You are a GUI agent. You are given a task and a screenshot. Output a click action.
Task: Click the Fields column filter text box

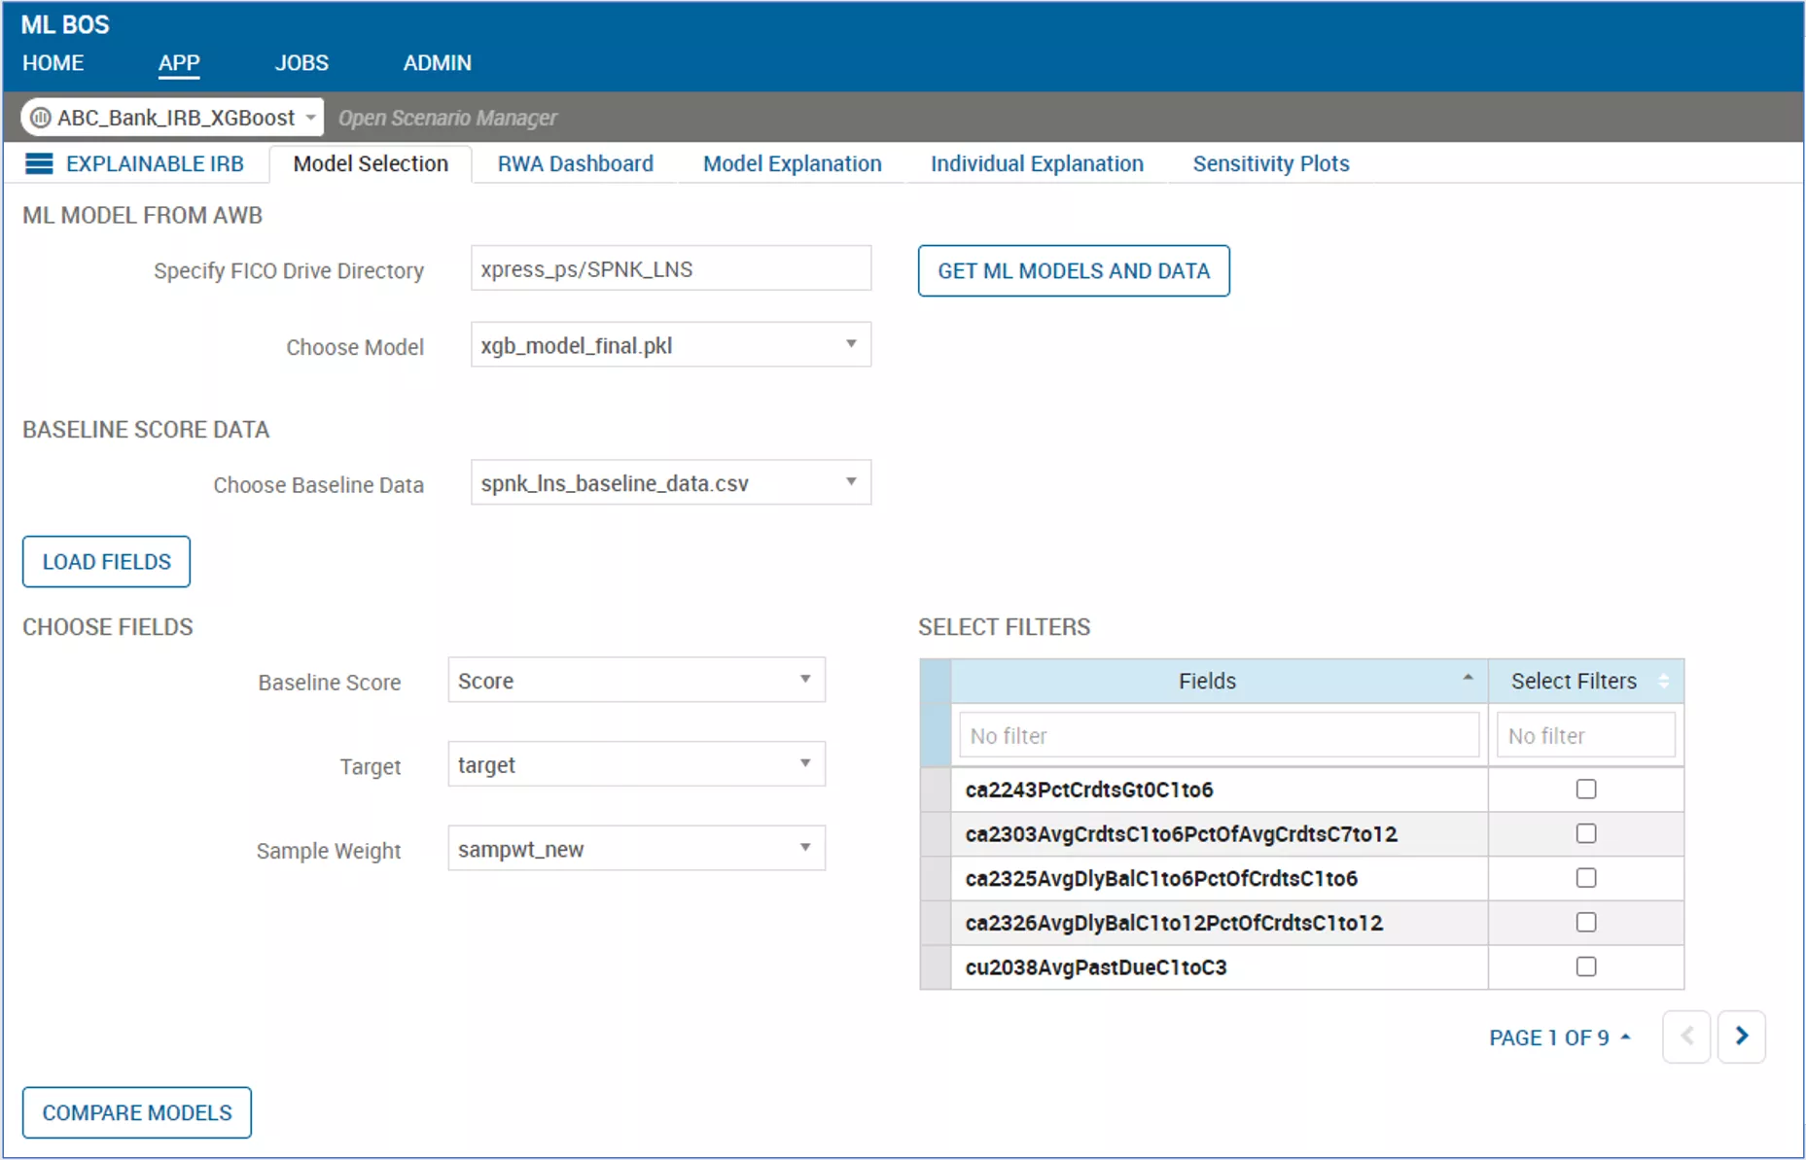point(1218,735)
